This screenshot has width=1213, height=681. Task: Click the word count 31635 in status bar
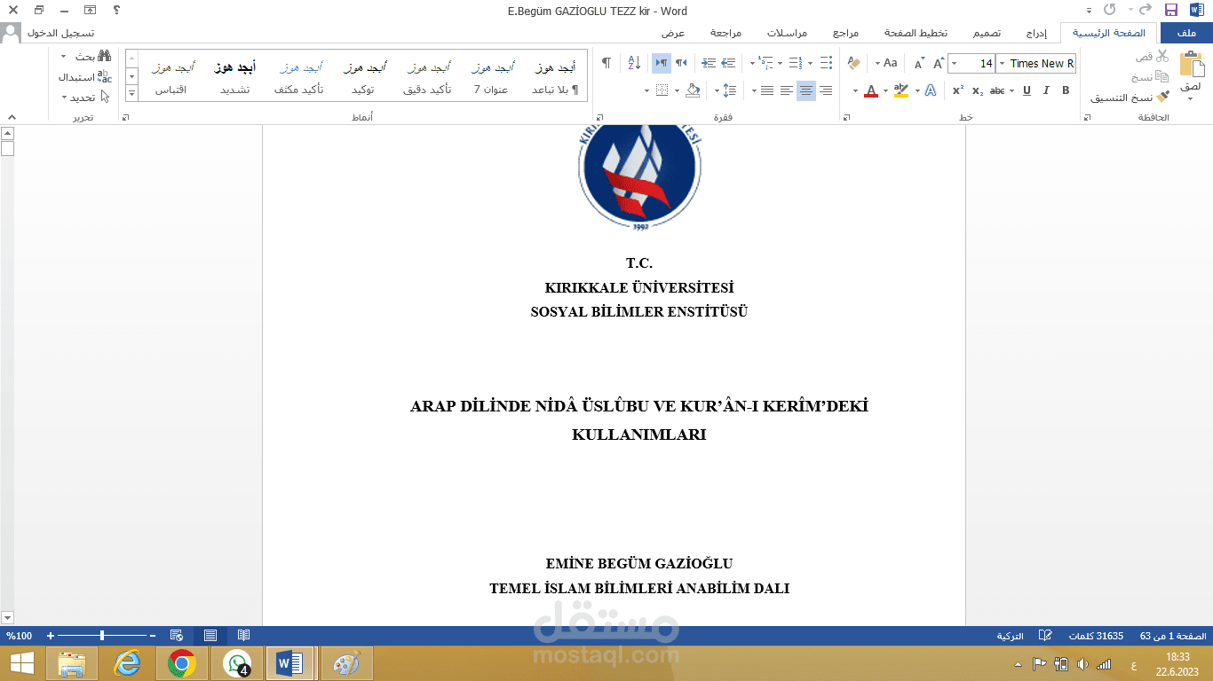(x=1097, y=636)
